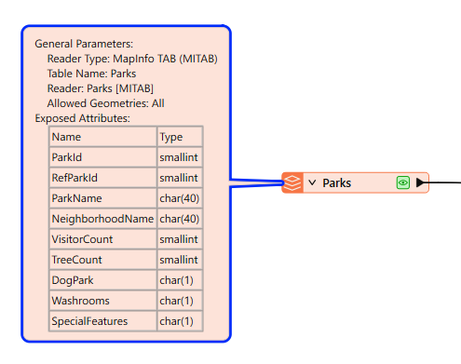This screenshot has height=364, width=461.
Task: Click the General Parameters heading
Action: pyautogui.click(x=84, y=44)
